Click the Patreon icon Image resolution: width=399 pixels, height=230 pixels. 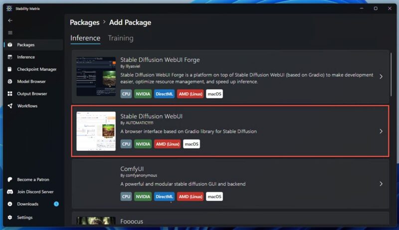tap(10, 180)
